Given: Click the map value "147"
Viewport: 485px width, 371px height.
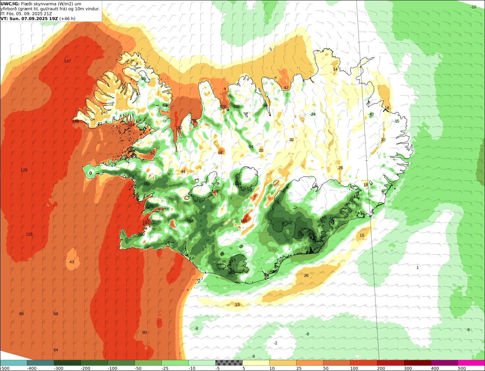Looking at the screenshot, I should (x=67, y=61).
